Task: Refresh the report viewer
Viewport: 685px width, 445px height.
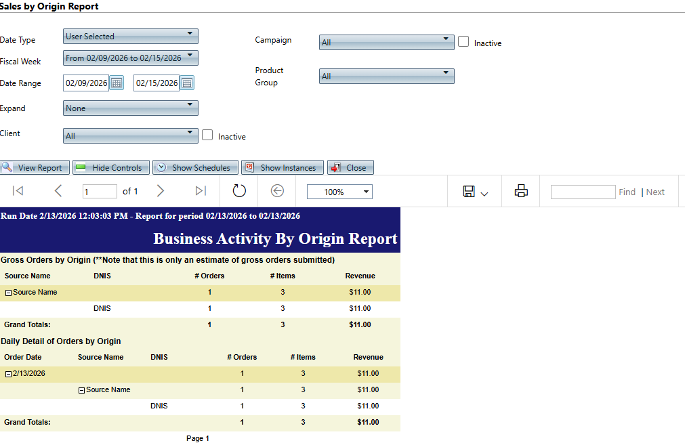Action: click(239, 191)
